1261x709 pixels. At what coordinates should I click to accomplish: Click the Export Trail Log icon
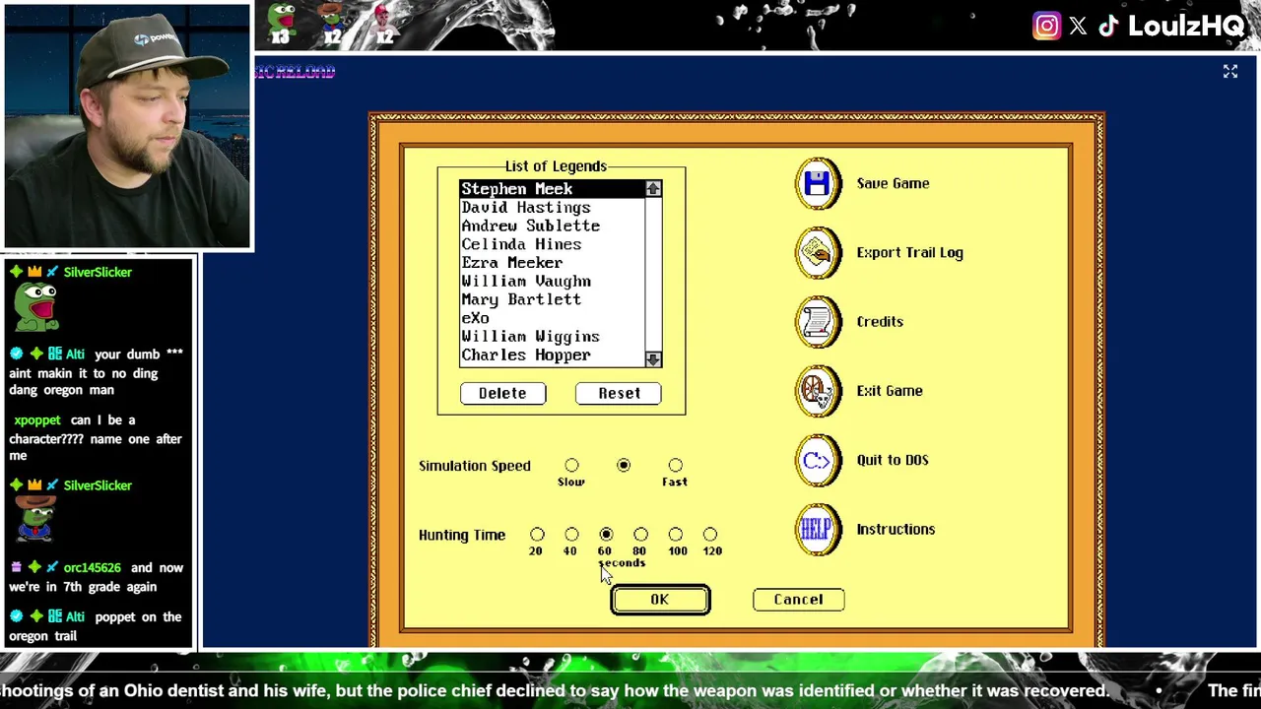[x=818, y=253]
